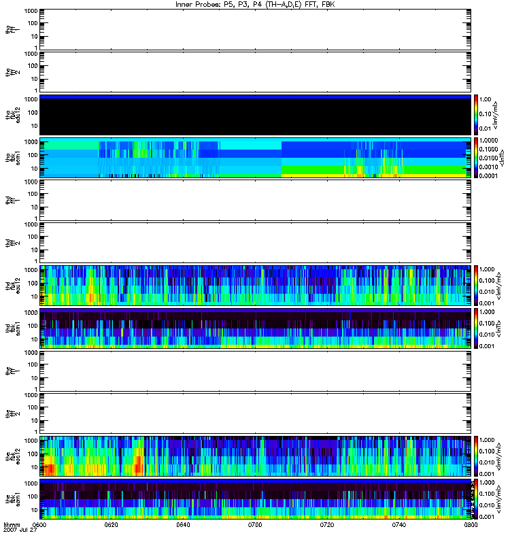Click the '0.0001' color bar value
Image resolution: width=510 pixels, height=544 pixels.
coord(488,176)
